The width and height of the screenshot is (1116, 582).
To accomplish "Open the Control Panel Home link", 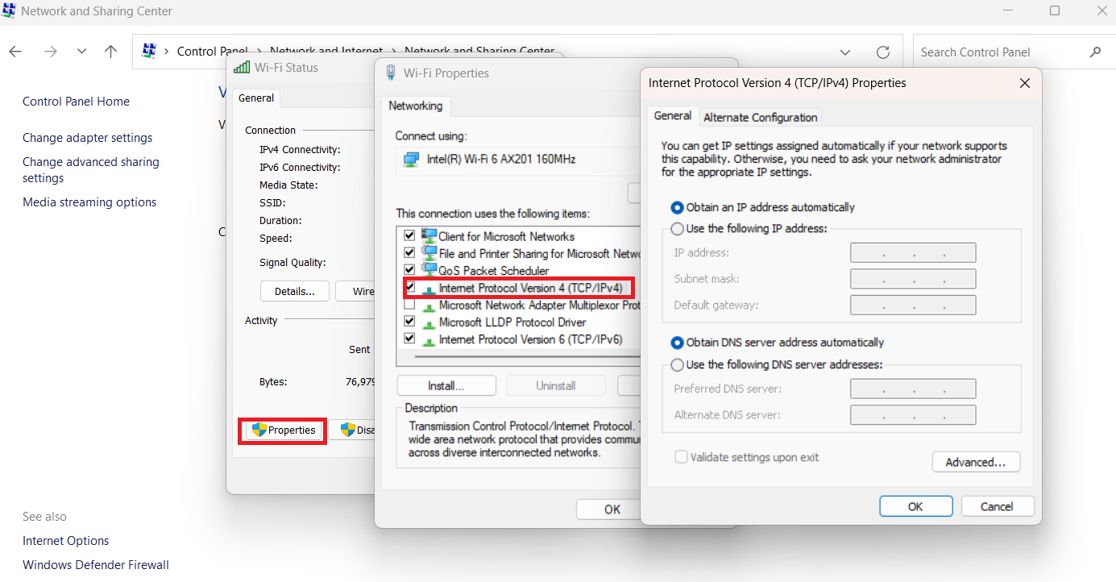I will (x=76, y=102).
